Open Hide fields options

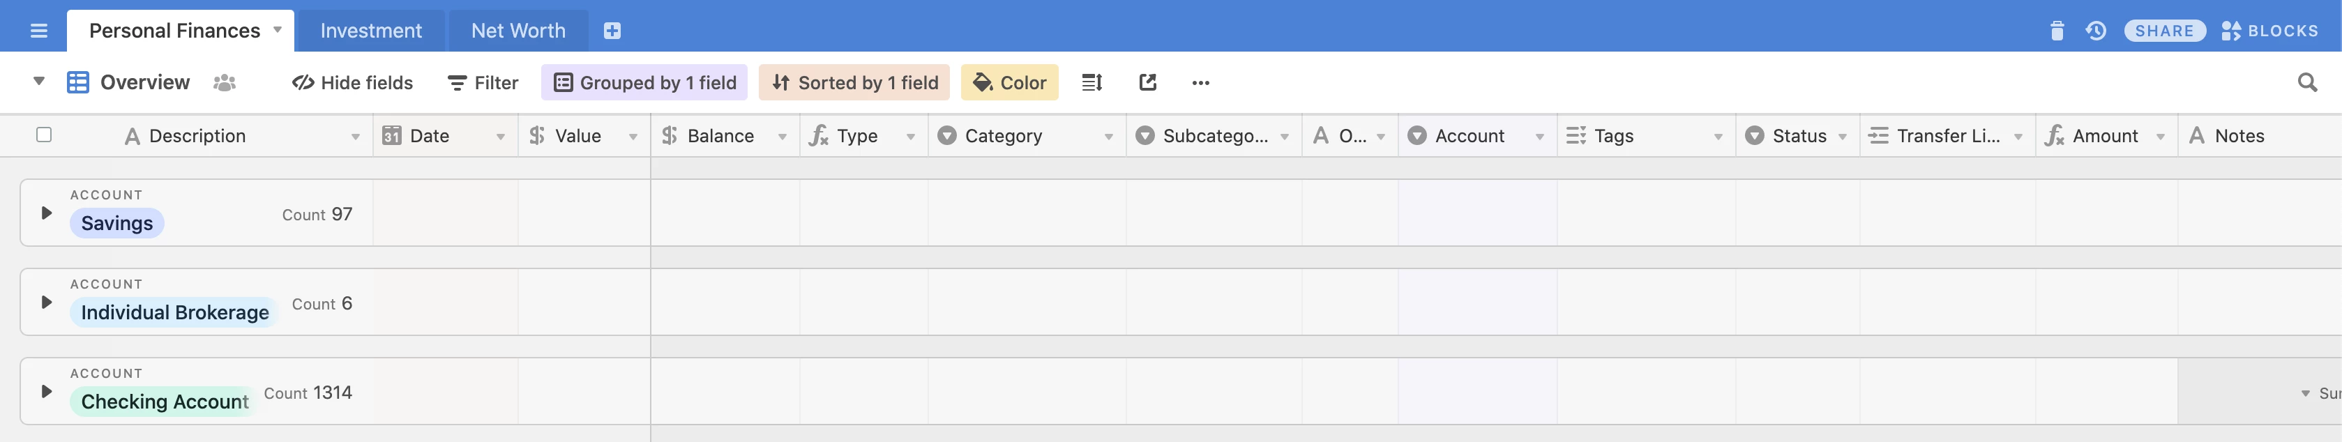(x=352, y=83)
